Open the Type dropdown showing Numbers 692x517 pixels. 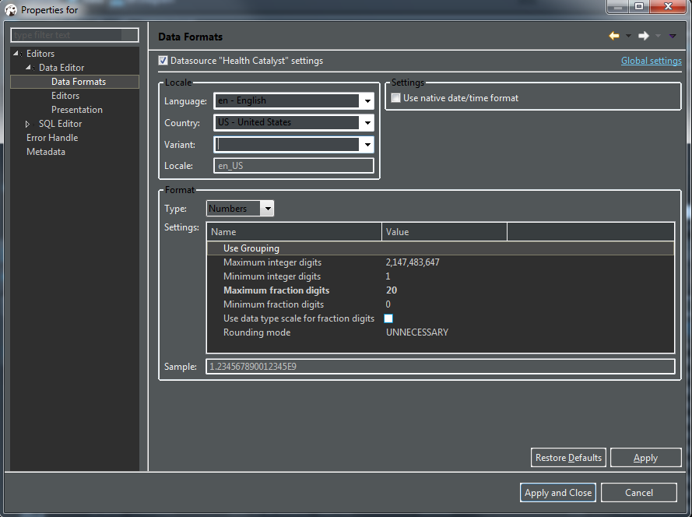[268, 208]
